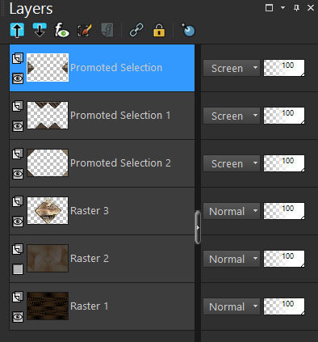The height and width of the screenshot is (342, 318).
Task: Click the layer link chain icon
Action: (136, 30)
